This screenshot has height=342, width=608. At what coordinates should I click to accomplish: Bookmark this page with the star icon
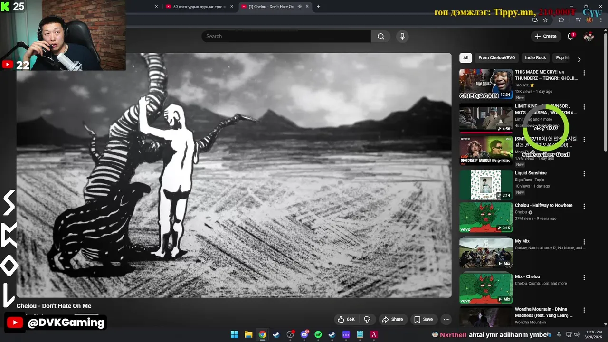click(x=545, y=20)
